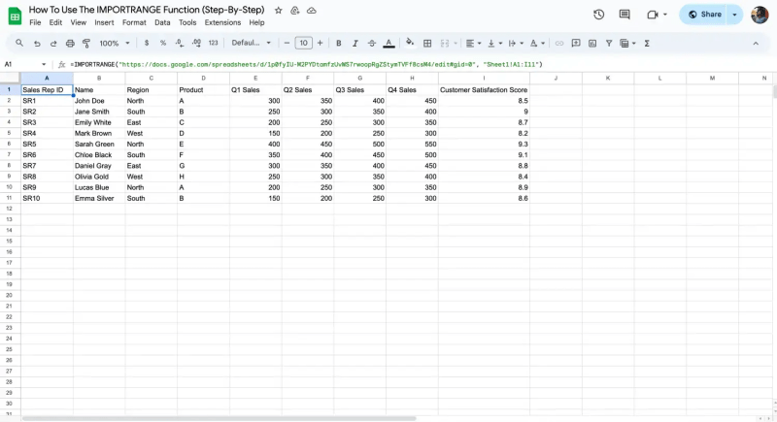The image size is (777, 422).
Task: Open the Format menu
Action: (134, 22)
